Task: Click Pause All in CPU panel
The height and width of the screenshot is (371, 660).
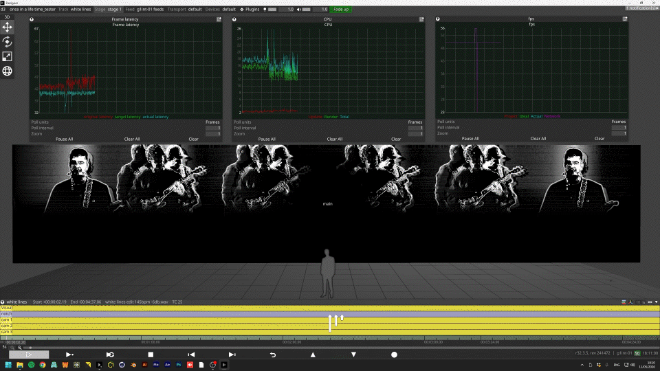Action: pos(267,139)
